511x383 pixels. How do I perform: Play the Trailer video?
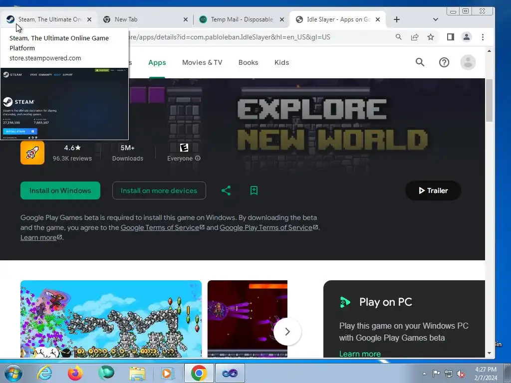click(x=433, y=191)
